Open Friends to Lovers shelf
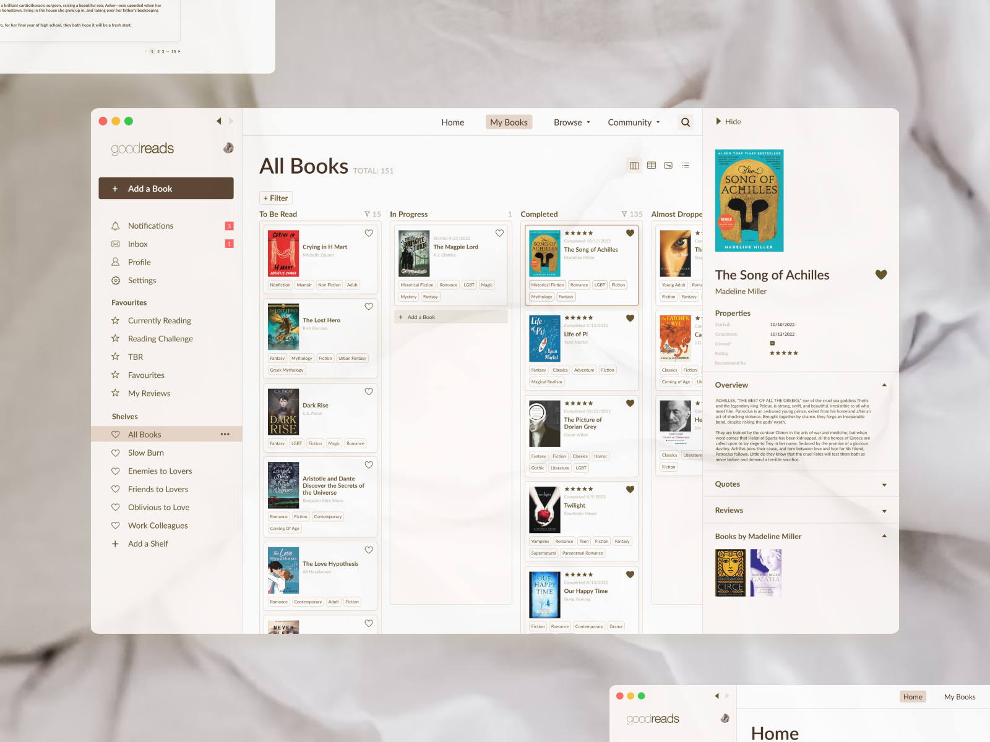Screen dimensions: 990x742 (x=158, y=489)
